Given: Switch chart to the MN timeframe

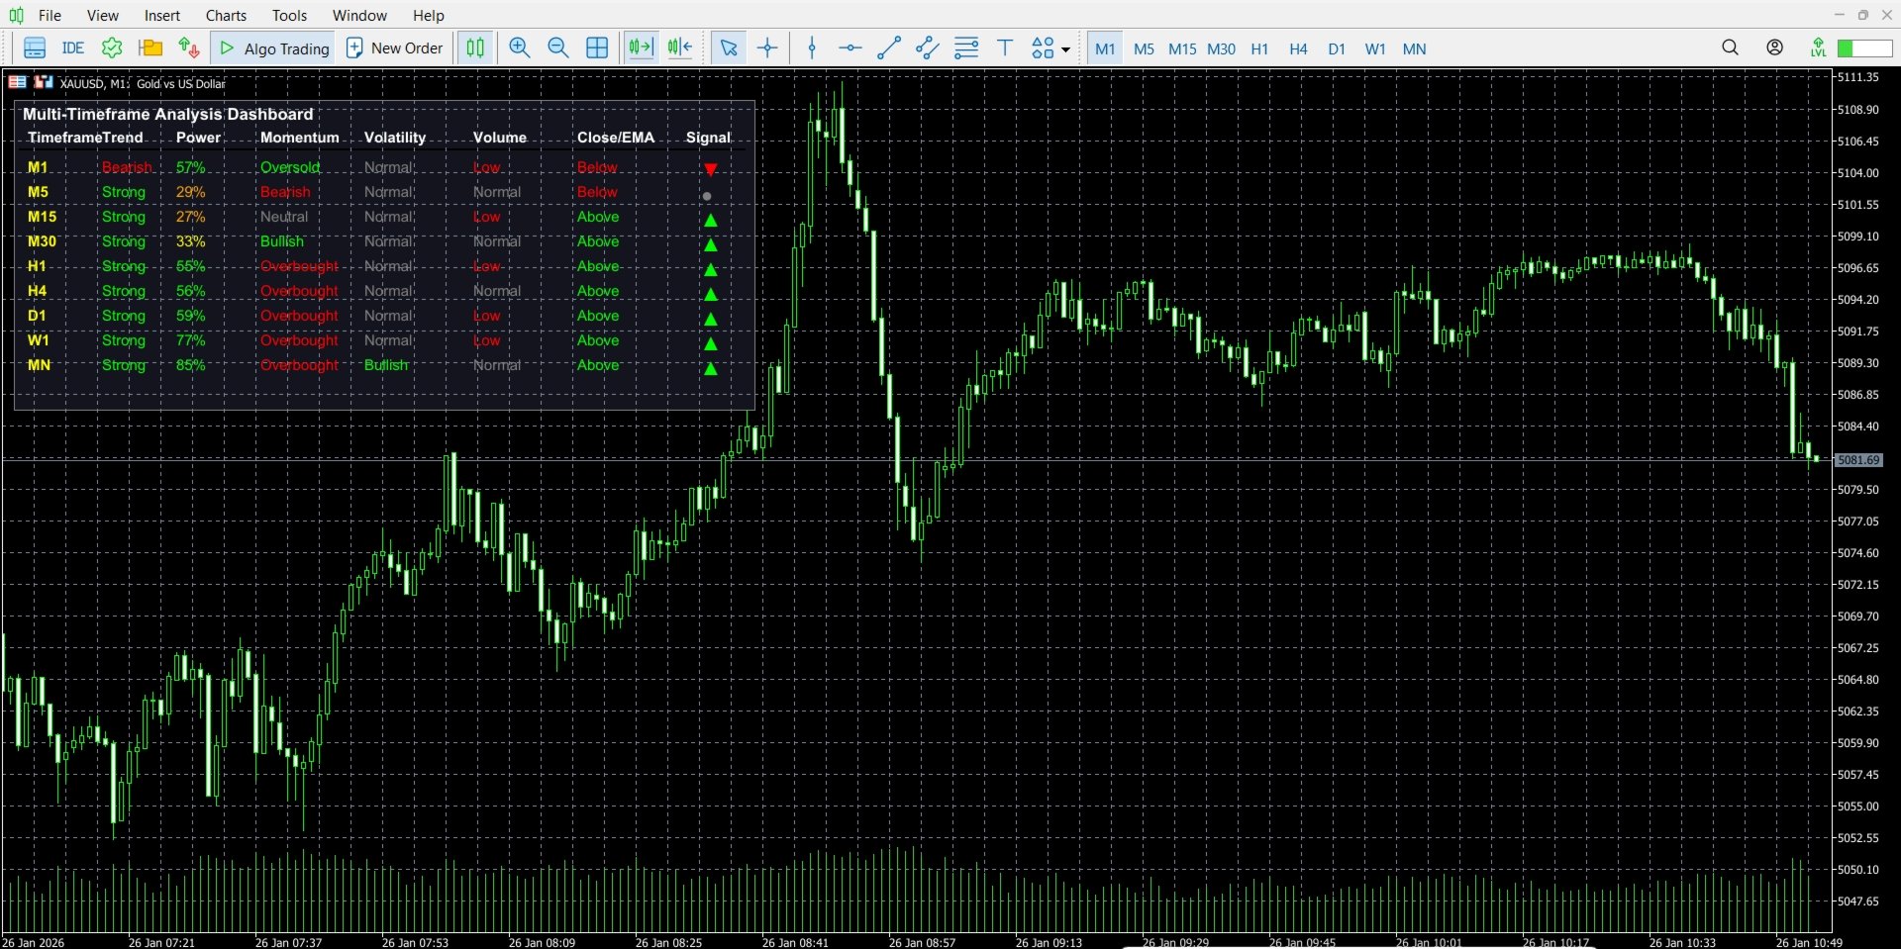Looking at the screenshot, I should [x=1414, y=48].
